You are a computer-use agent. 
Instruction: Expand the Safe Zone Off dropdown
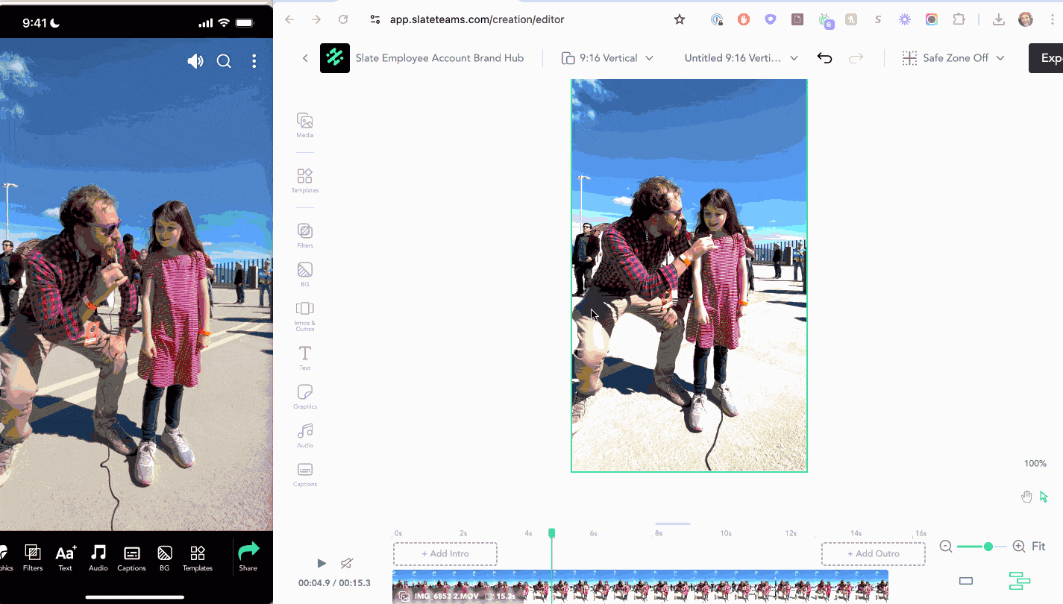pos(953,58)
